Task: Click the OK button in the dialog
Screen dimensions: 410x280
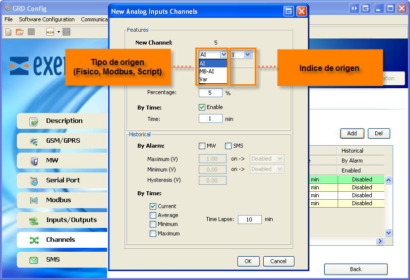Action: (x=248, y=261)
